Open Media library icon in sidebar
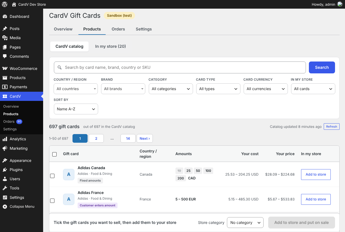Viewport: 345px width, 232px height. 5,38
